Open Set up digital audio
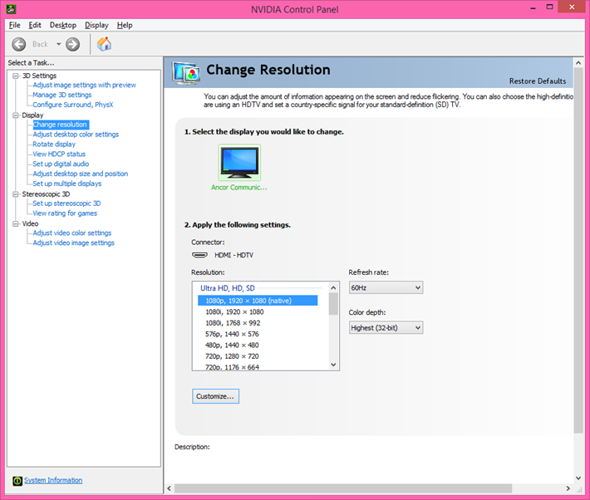This screenshot has width=590, height=500. 61,164
